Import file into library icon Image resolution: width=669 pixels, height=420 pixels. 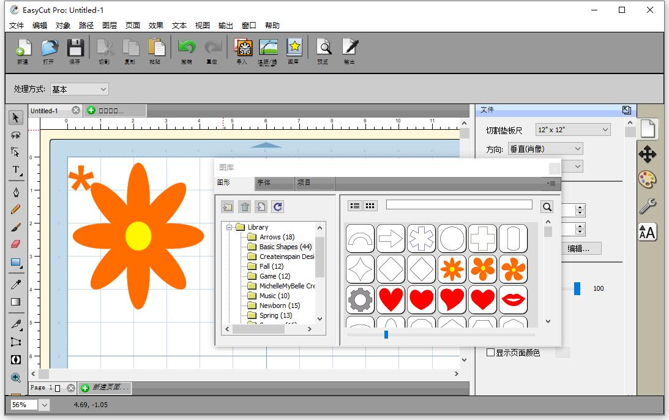261,207
